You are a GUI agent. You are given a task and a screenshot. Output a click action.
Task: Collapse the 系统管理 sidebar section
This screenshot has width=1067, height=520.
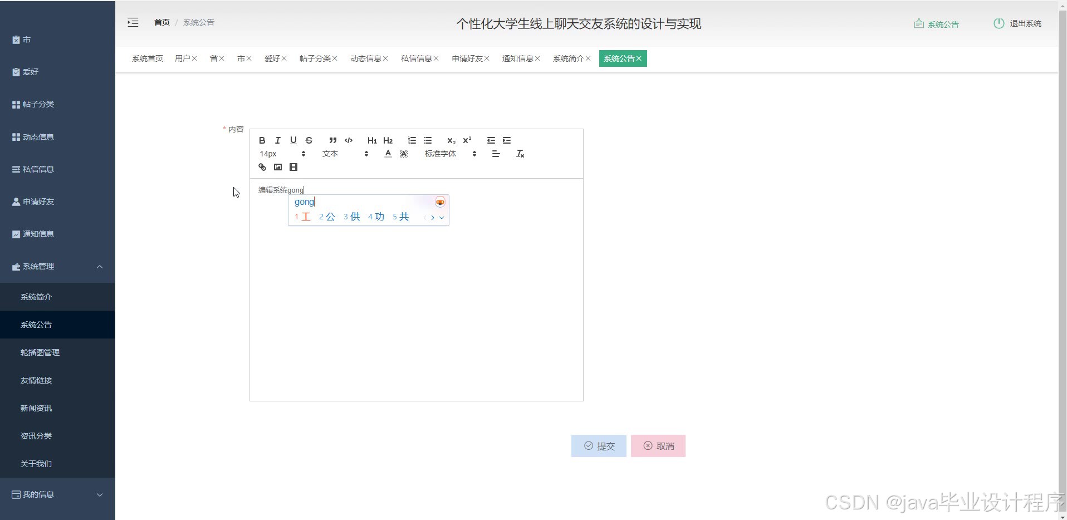click(x=57, y=266)
